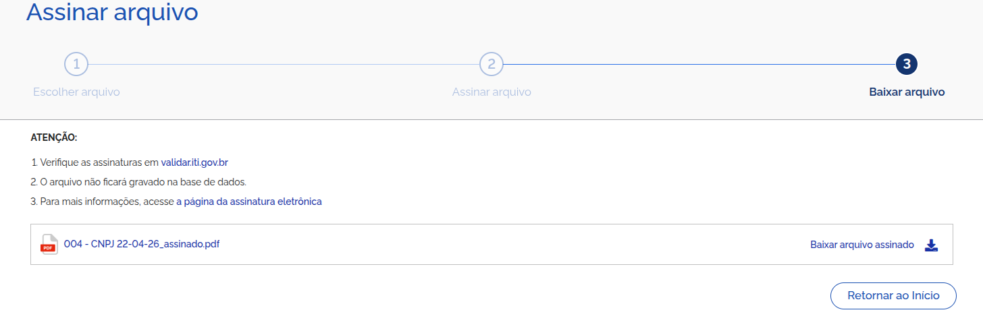Screen dimensions: 983x335
Task: Click the Assinar arquivo page heading
Action: (112, 12)
